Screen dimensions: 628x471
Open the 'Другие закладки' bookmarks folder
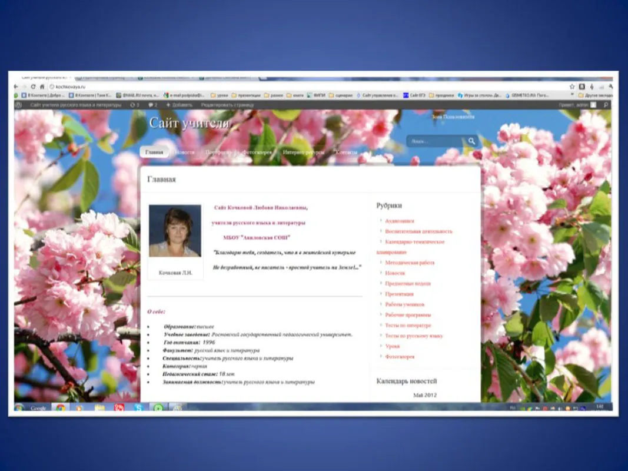coord(594,95)
